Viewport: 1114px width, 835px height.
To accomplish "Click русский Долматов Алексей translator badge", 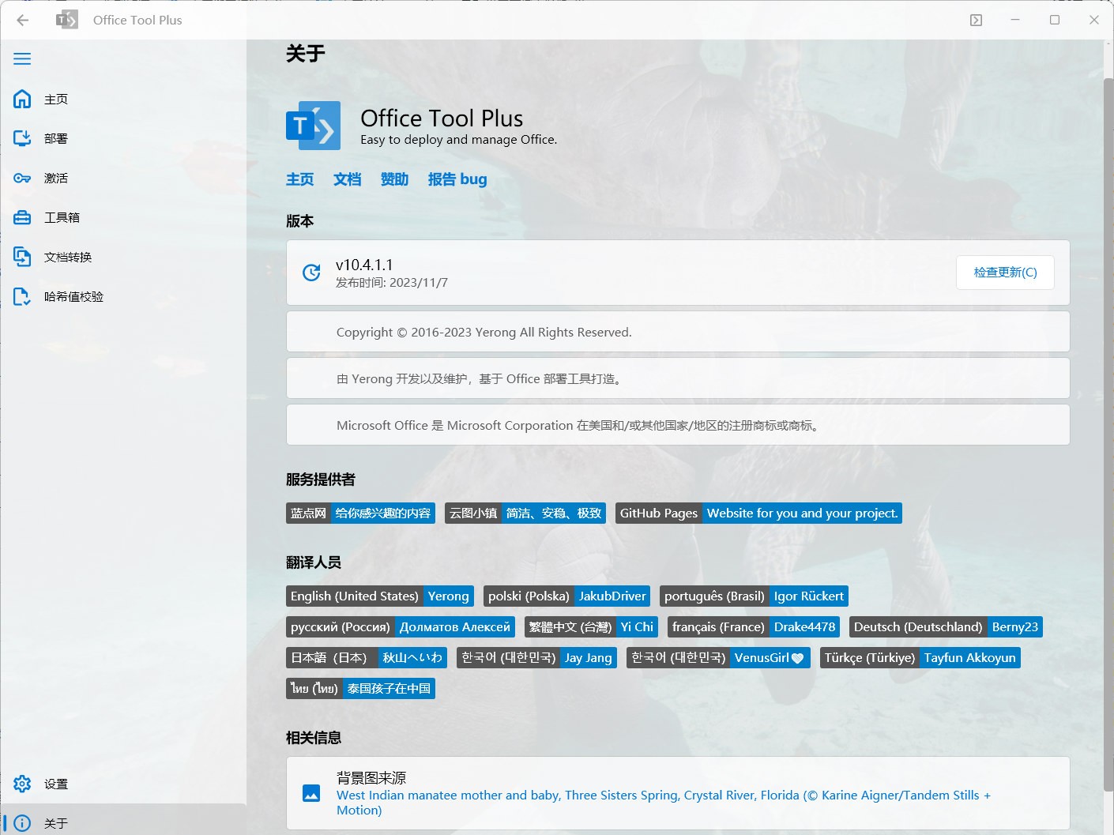I will coord(401,627).
